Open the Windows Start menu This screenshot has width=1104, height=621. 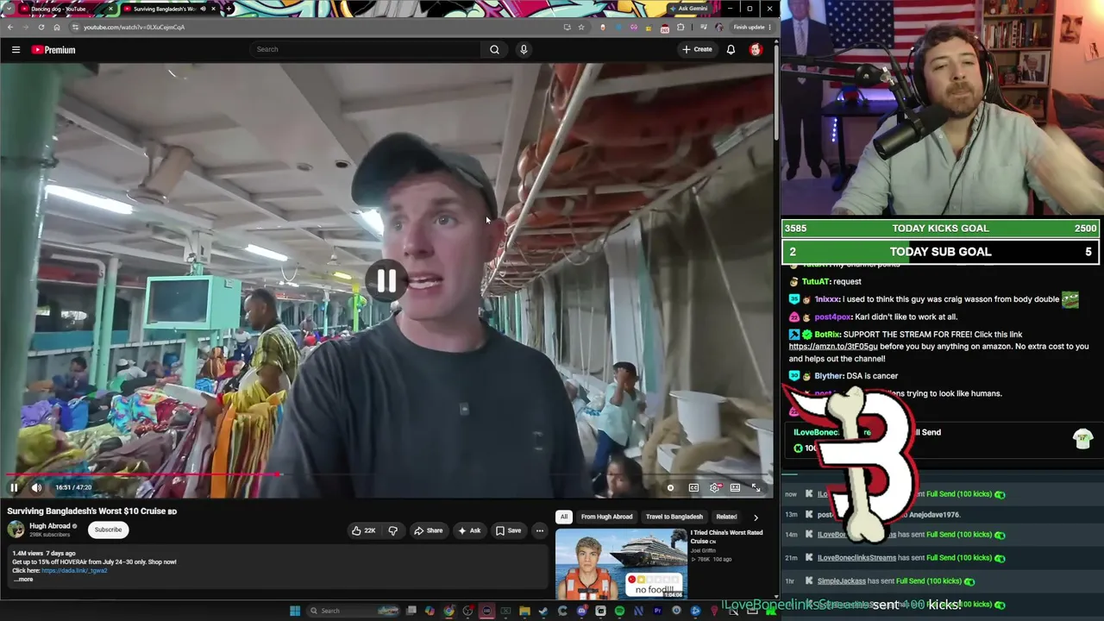(295, 611)
